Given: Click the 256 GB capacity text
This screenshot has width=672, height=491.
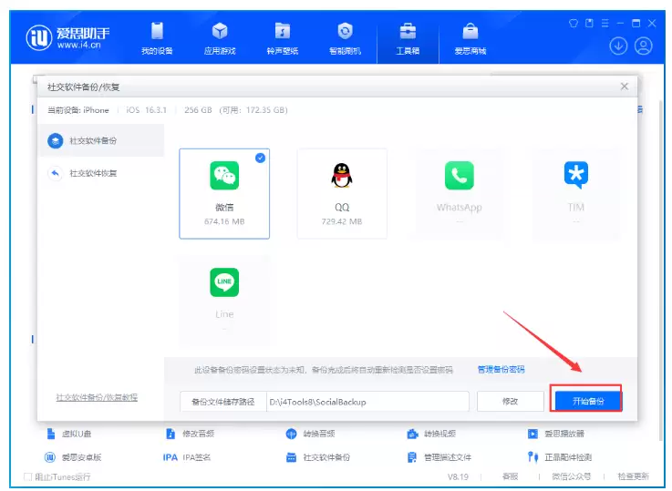Looking at the screenshot, I should pos(198,110).
